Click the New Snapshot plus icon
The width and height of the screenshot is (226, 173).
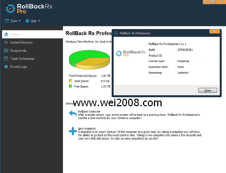tap(73, 131)
